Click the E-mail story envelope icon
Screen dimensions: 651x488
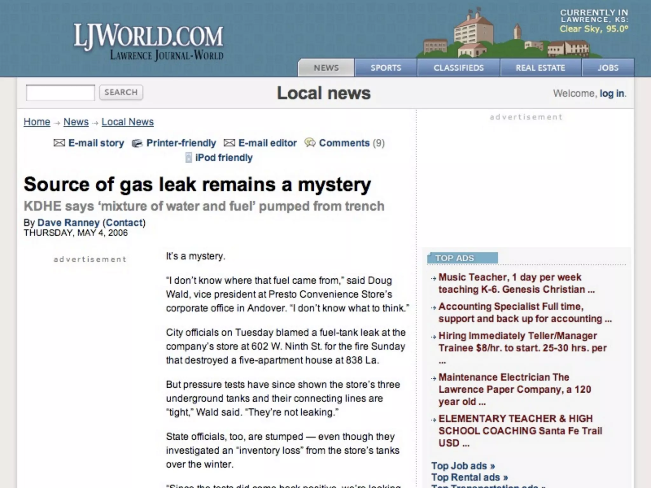(x=59, y=143)
